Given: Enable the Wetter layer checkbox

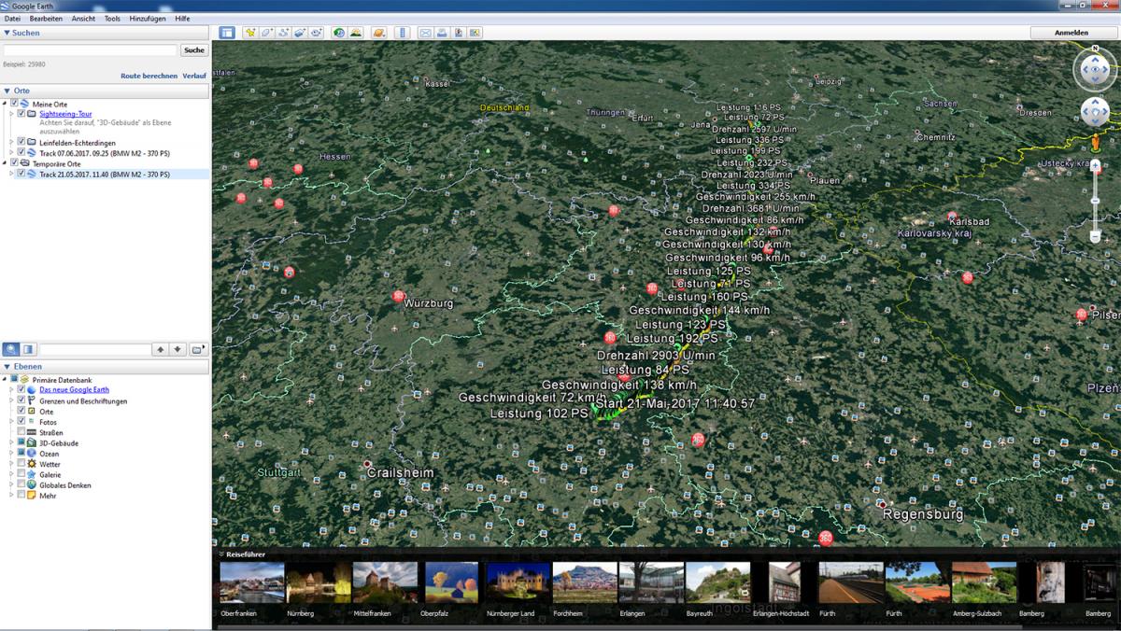Looking at the screenshot, I should coord(21,464).
